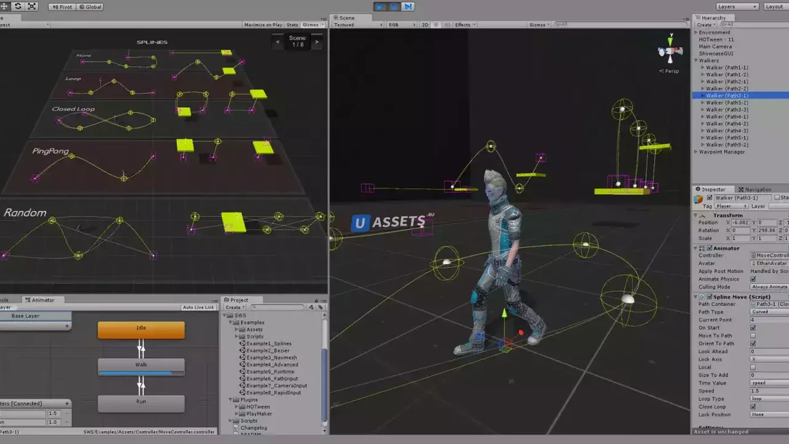Toggle the Global handle rotation button
Screen dimensions: 789x444
tap(91, 7)
